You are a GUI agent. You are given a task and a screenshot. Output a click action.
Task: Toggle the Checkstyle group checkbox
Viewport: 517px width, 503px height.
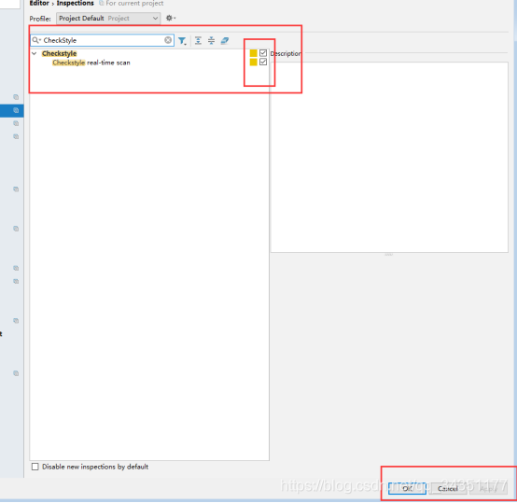point(263,53)
